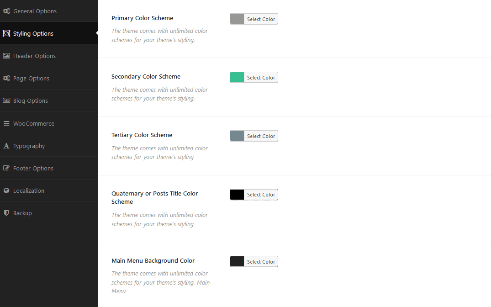
Task: Click the Footer Options edit icon
Action: click(6, 168)
